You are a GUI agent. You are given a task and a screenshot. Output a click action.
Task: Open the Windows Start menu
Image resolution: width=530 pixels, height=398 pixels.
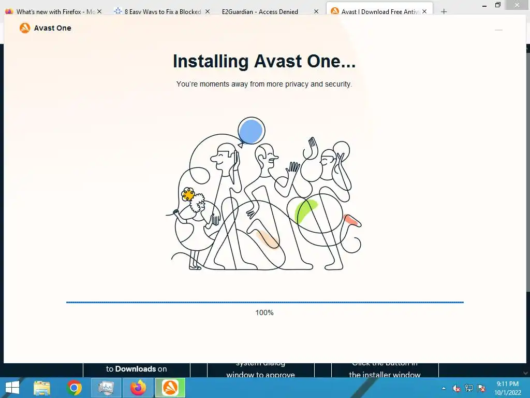click(x=12, y=388)
